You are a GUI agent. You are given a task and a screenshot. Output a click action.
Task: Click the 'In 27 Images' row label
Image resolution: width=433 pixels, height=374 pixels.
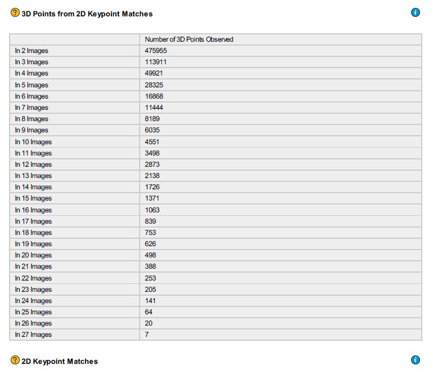pyautogui.click(x=33, y=335)
